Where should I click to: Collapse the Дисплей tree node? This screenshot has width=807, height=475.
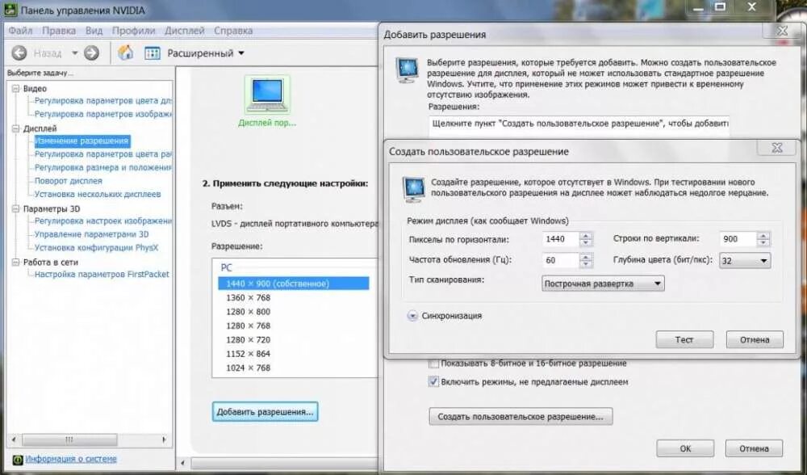(15, 128)
